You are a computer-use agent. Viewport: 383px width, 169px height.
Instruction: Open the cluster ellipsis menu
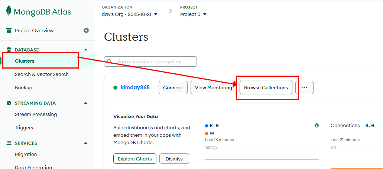click(x=304, y=88)
